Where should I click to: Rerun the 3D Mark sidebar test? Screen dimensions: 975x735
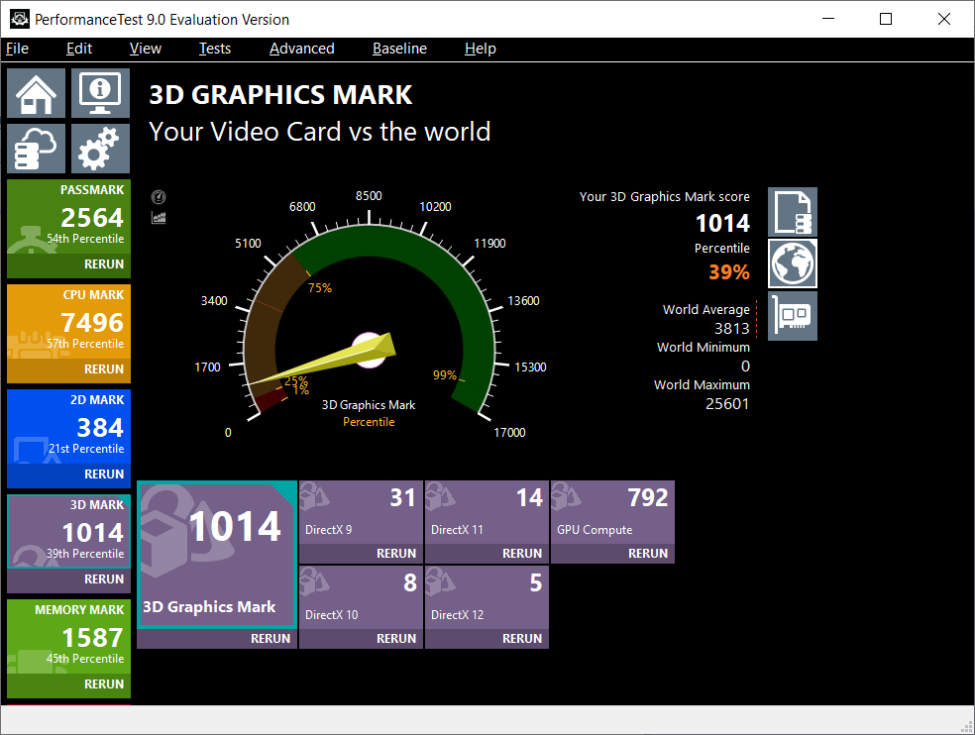pyautogui.click(x=104, y=579)
